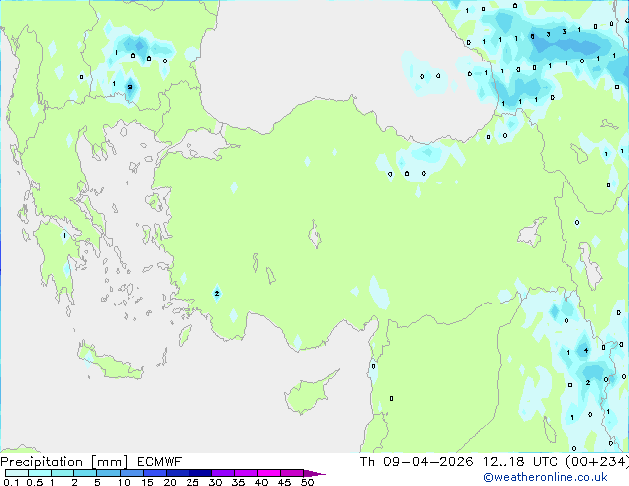Choose the 2–5 mm legend color segment
This screenshot has width=629, height=486.
[x=85, y=473]
